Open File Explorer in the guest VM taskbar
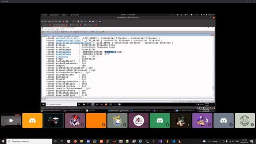256x144 pixels. 84,104
